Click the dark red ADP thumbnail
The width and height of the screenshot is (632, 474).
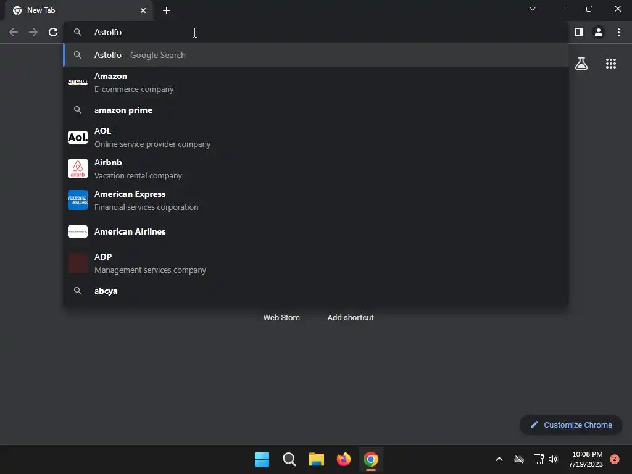click(77, 263)
